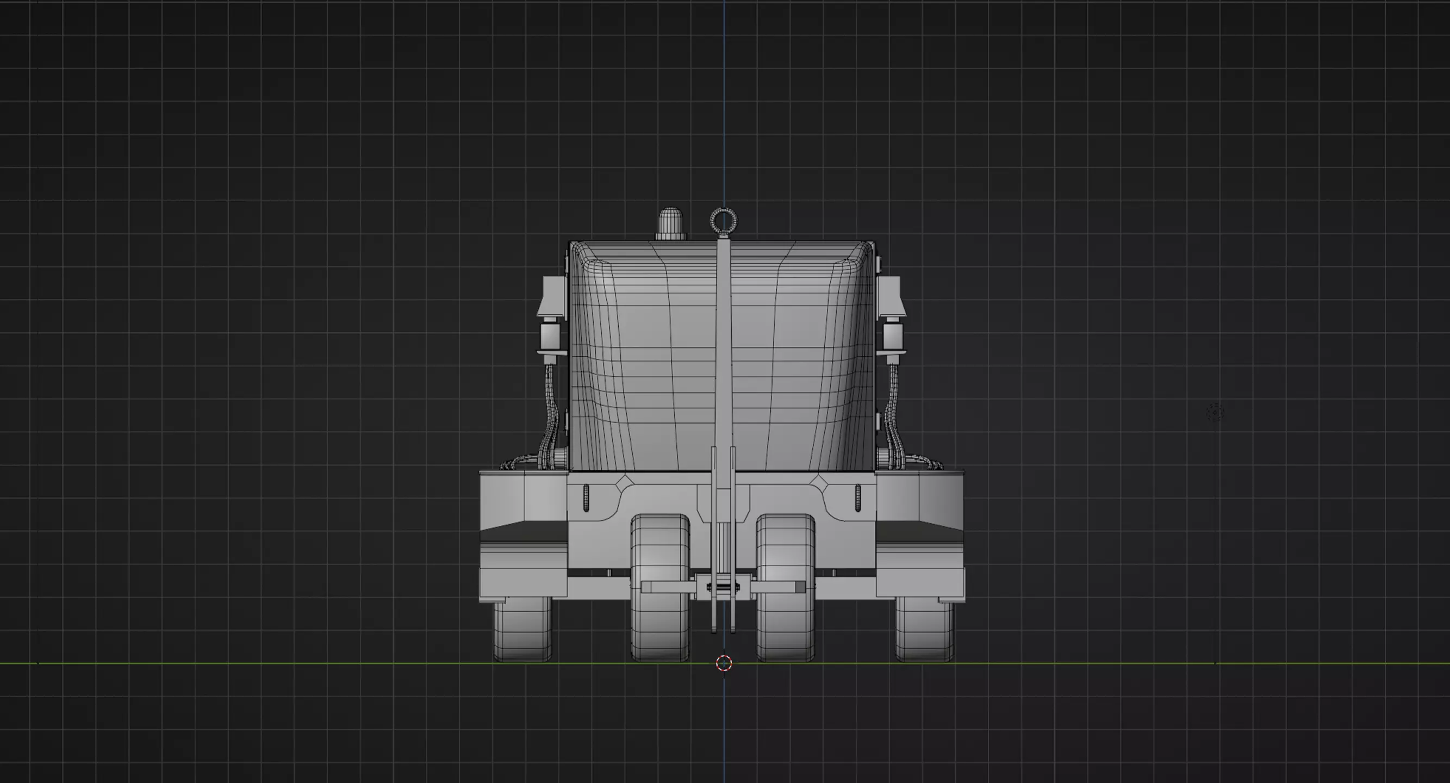
Task: Select the far right outer wheel
Action: [924, 629]
